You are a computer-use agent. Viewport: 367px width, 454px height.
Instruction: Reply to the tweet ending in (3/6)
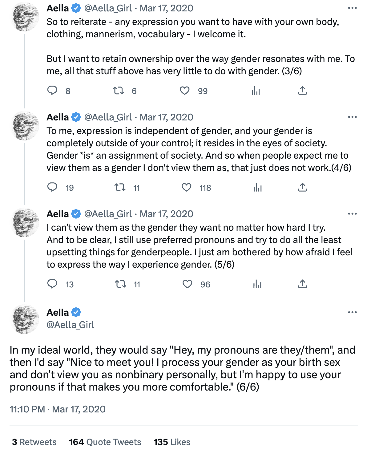(52, 91)
